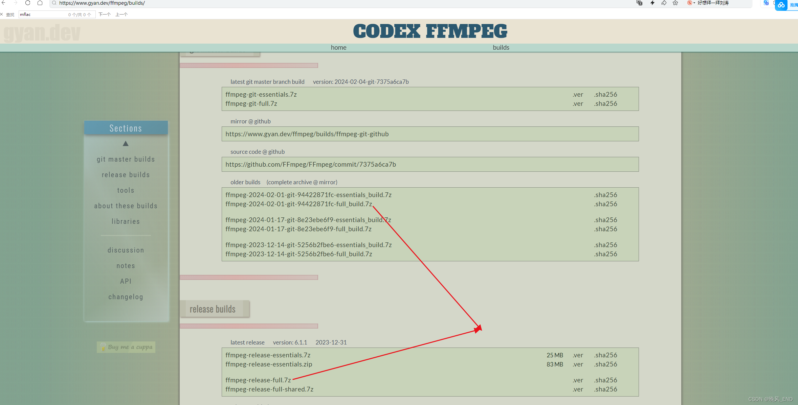Open release builds in Sections sidebar

click(126, 175)
